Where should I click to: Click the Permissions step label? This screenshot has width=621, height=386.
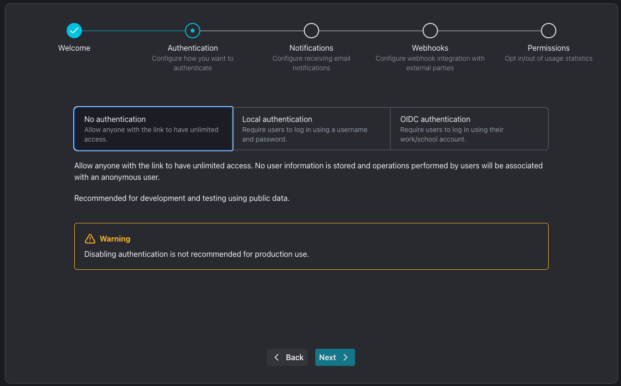coord(549,48)
